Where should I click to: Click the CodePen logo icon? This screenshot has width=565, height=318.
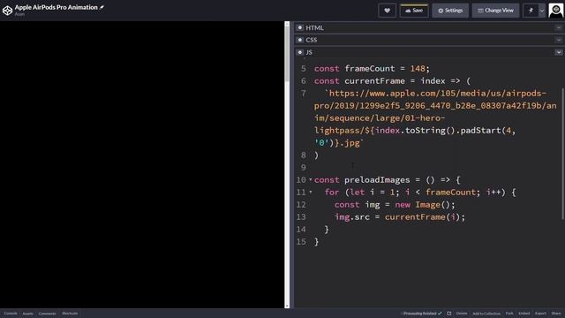point(7,10)
